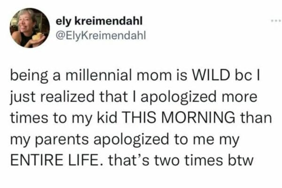Click the word being starting the tweet
This screenshot has width=282, height=188.
click(x=29, y=75)
